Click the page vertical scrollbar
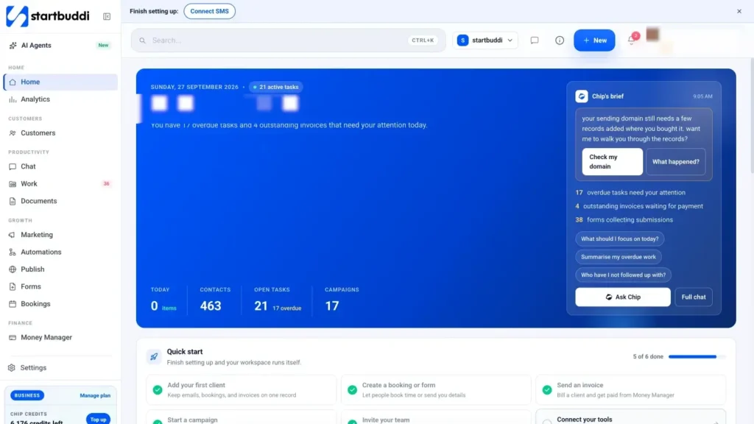The height and width of the screenshot is (424, 754). (x=752, y=116)
